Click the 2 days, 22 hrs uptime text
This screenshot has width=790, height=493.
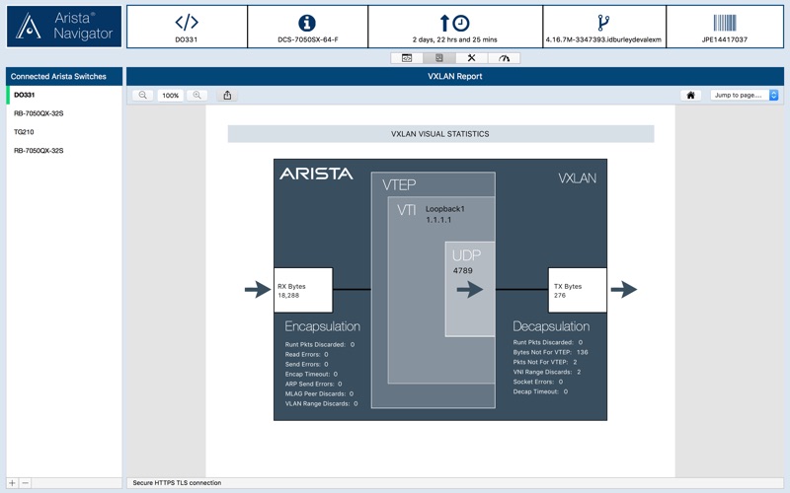(x=454, y=39)
